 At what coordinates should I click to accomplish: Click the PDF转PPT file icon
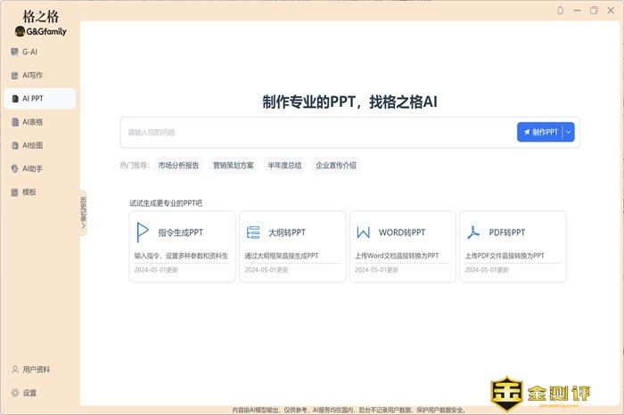(x=473, y=232)
